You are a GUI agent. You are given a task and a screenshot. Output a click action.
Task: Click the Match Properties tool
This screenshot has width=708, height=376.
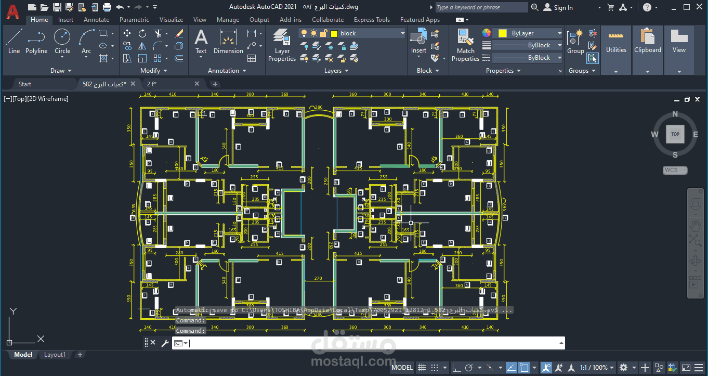[x=465, y=45]
